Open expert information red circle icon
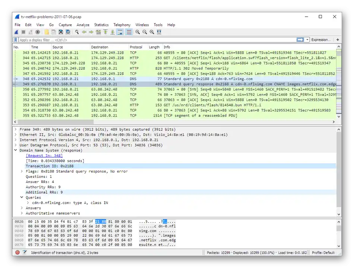The image size is (354, 268). tap(18, 252)
